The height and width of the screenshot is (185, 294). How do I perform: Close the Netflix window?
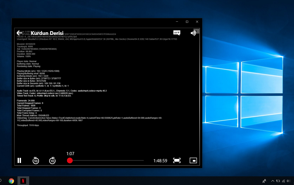click(x=197, y=22)
